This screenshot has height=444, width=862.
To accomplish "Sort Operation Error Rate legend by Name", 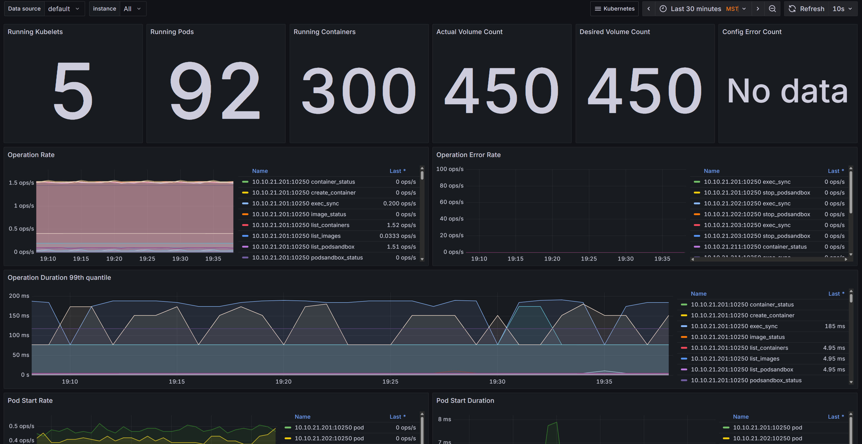I will point(712,171).
